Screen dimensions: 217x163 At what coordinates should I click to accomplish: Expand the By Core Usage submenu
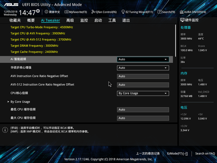20,102
